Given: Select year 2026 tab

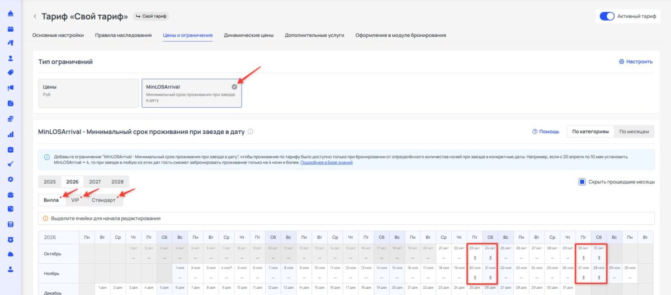Looking at the screenshot, I should pos(72,182).
